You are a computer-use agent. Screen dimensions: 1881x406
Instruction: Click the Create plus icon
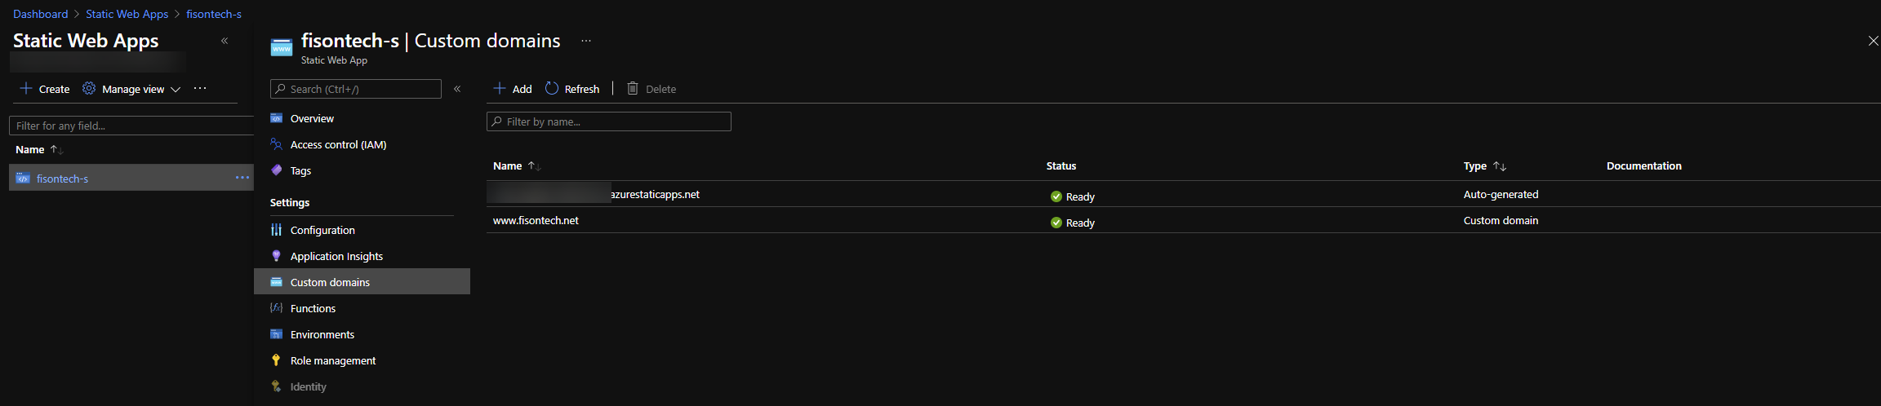click(26, 88)
